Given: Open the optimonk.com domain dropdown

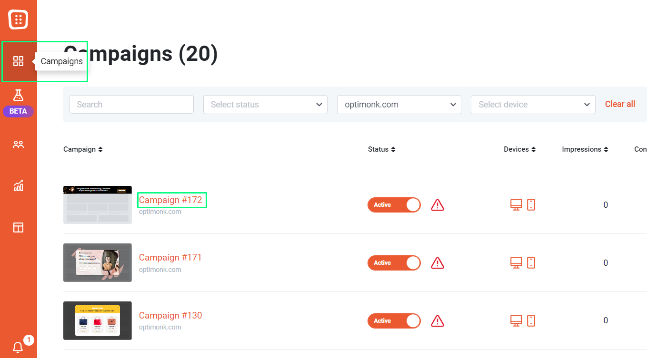Looking at the screenshot, I should coord(399,105).
